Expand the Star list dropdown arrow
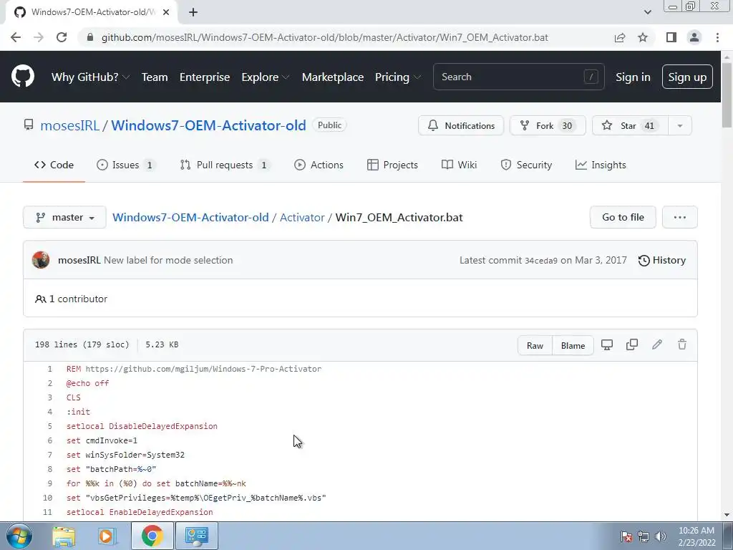Viewport: 733px width, 550px height. click(680, 125)
